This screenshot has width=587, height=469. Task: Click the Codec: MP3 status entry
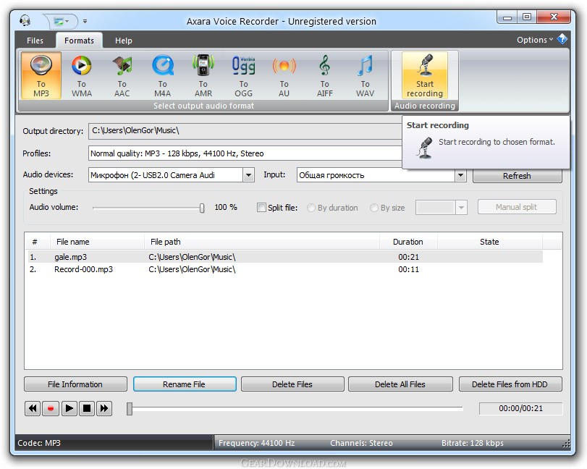point(39,443)
